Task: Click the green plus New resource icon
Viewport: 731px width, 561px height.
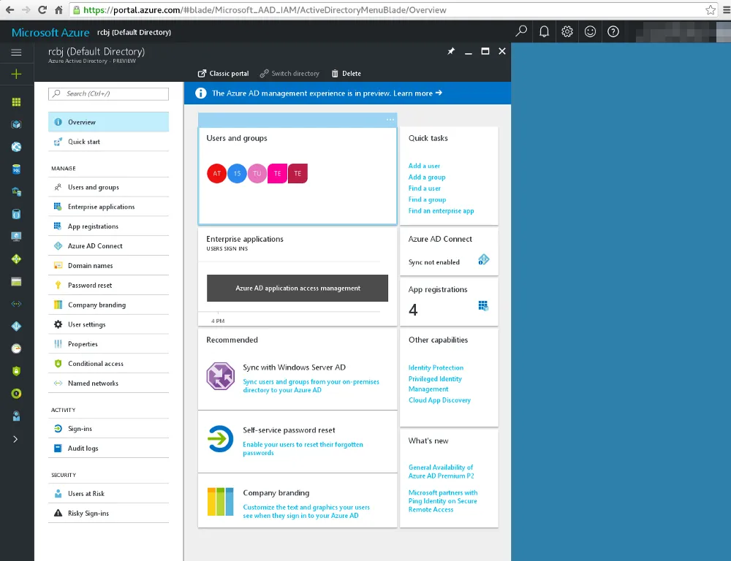Action: [16, 74]
